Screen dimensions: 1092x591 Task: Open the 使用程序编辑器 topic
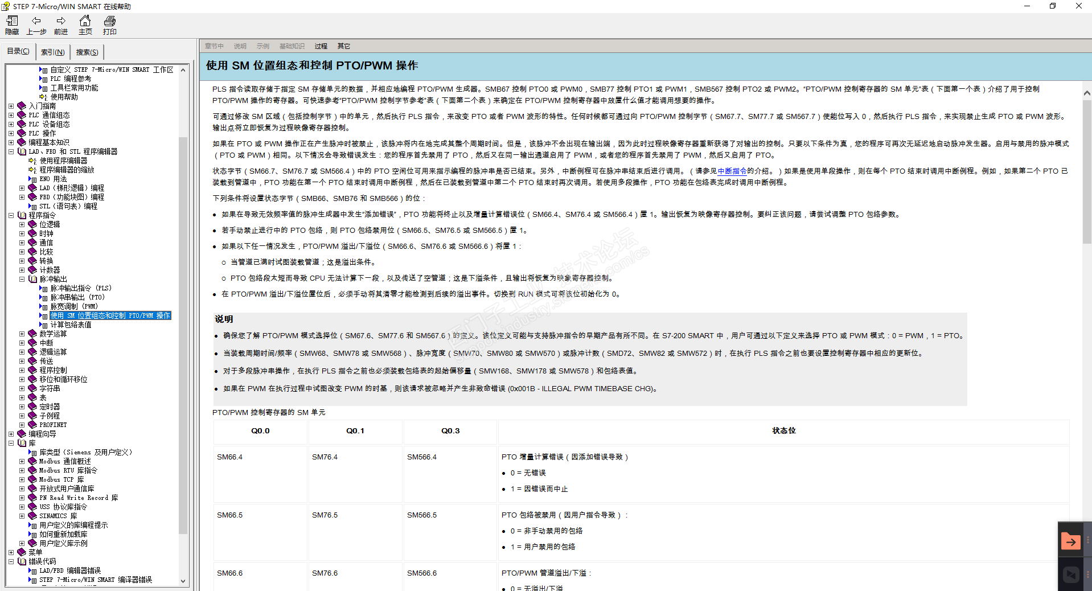(x=63, y=161)
